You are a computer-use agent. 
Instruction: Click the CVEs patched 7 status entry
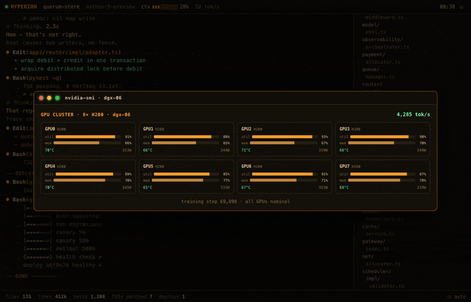pyautogui.click(x=132, y=296)
